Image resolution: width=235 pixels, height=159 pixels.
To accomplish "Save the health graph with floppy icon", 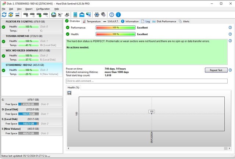I will coord(69,93).
